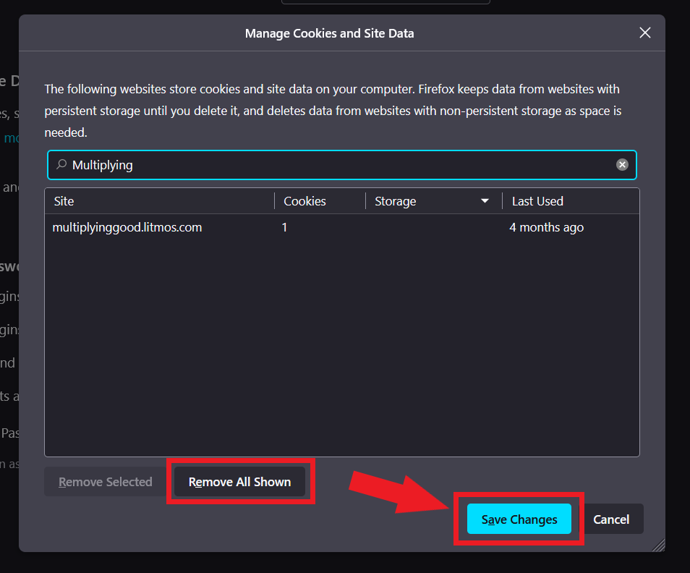Confirm with the Save Changes button
This screenshot has width=690, height=573.
pos(519,519)
